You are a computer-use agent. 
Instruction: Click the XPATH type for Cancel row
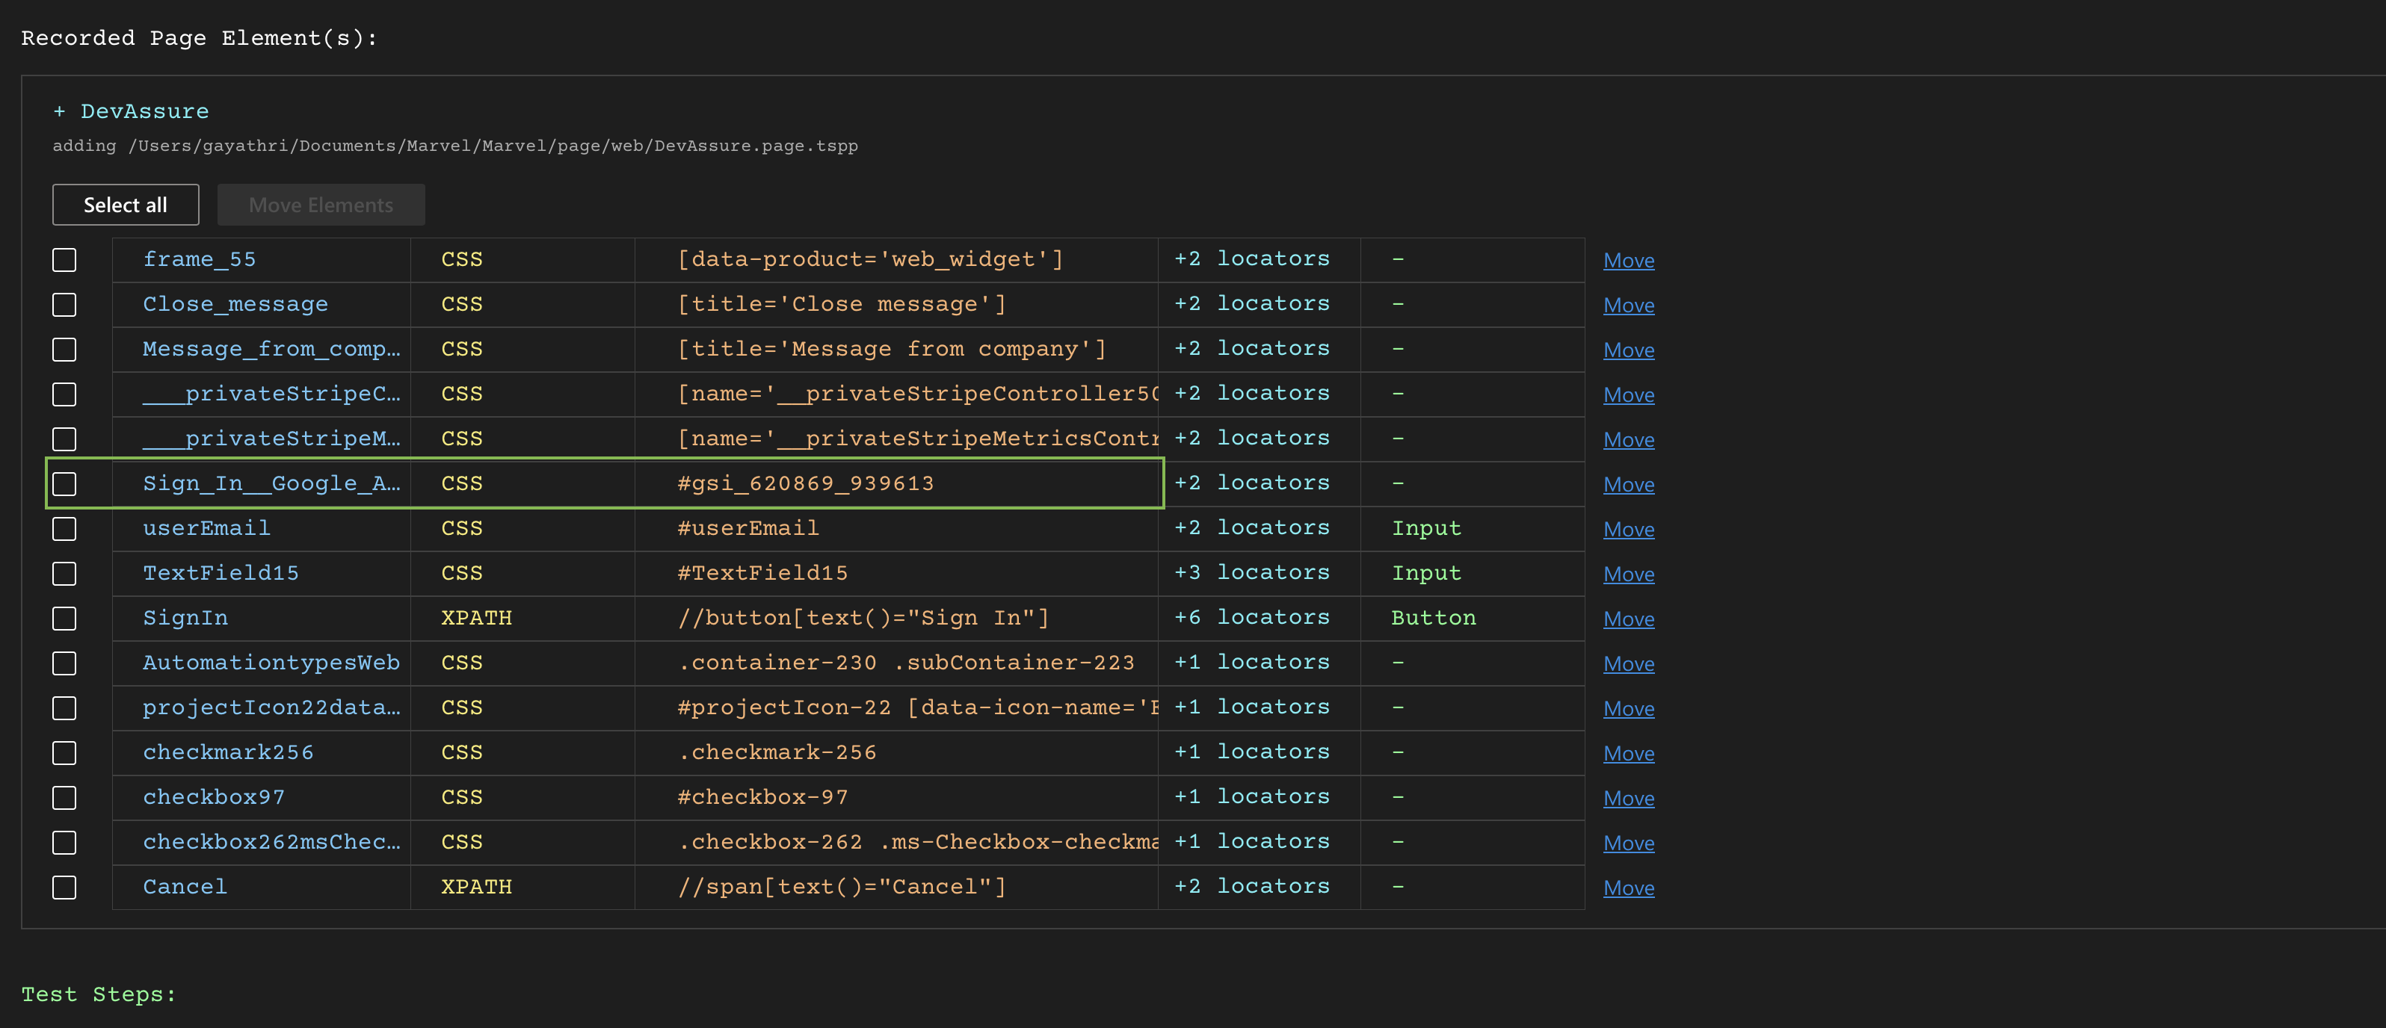[476, 888]
